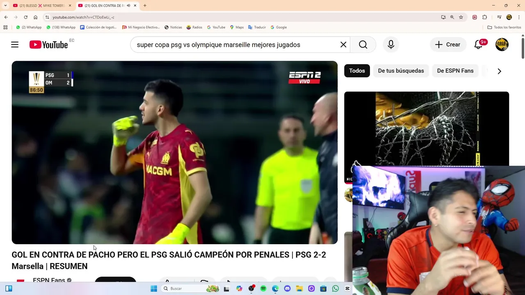Open OBS Studio from the taskbar

tap(251, 288)
